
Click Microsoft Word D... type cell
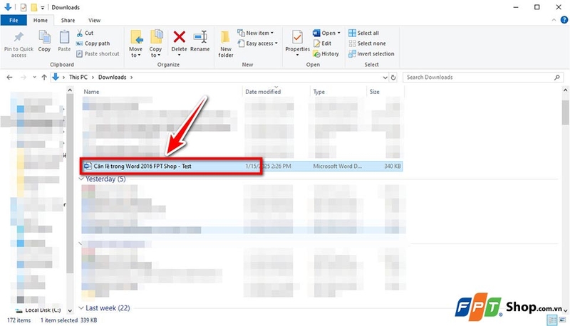click(x=337, y=167)
